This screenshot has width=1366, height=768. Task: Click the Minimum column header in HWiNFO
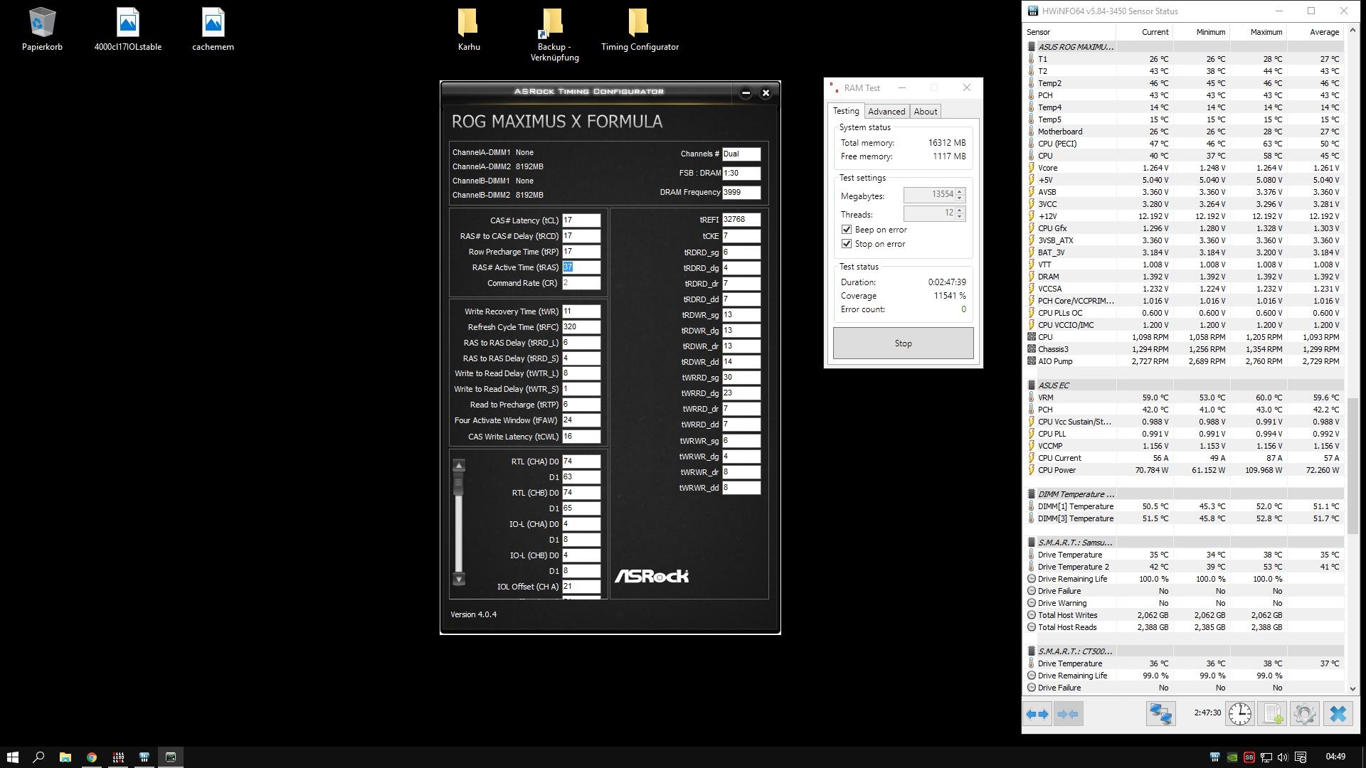1201,32
